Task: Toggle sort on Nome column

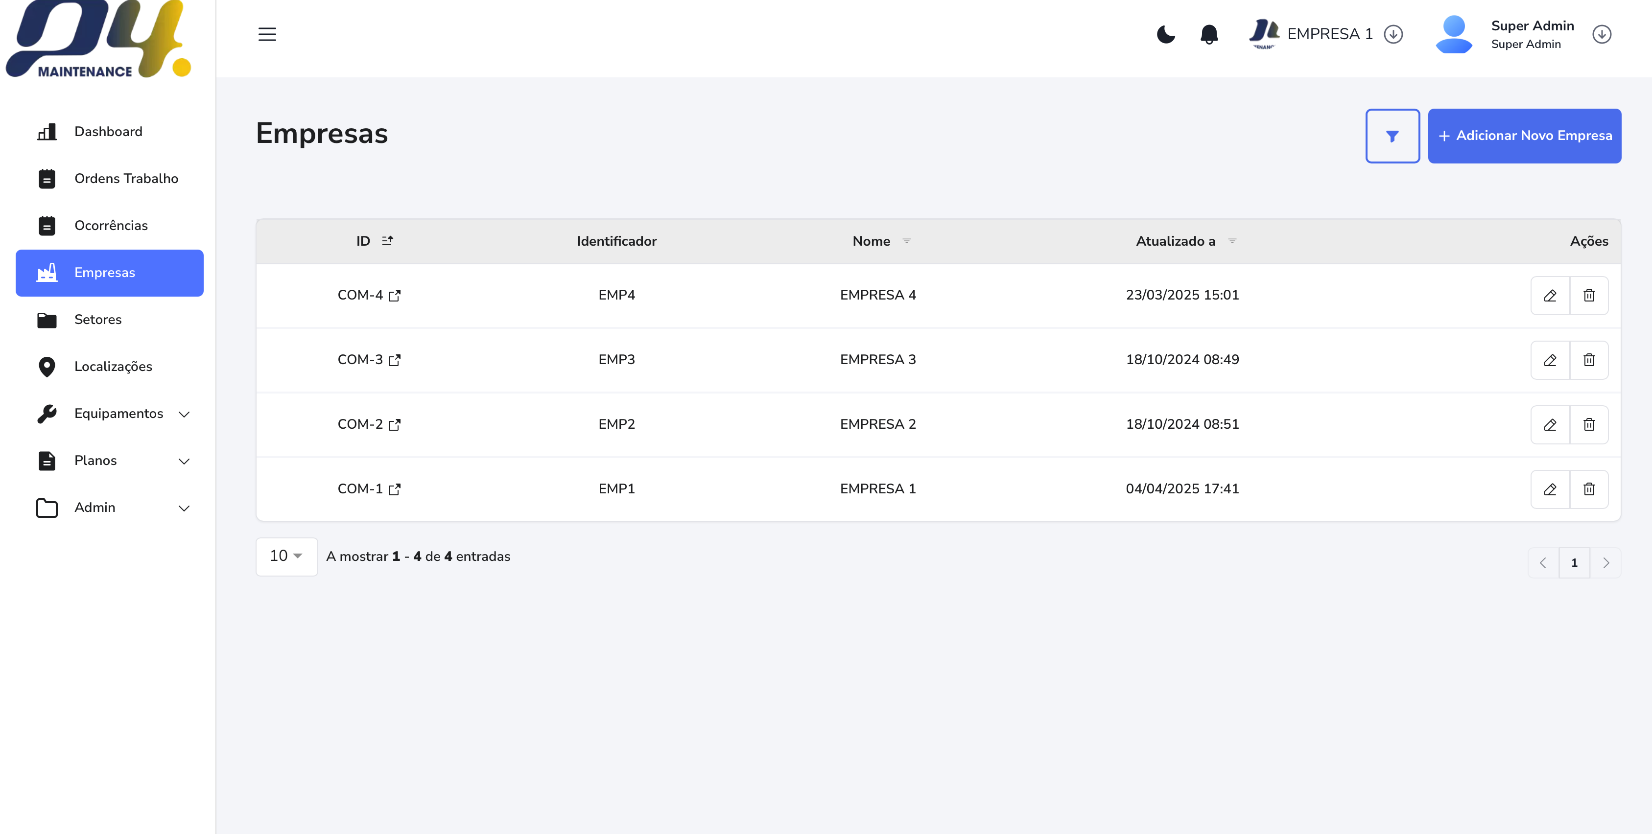Action: [x=906, y=241]
